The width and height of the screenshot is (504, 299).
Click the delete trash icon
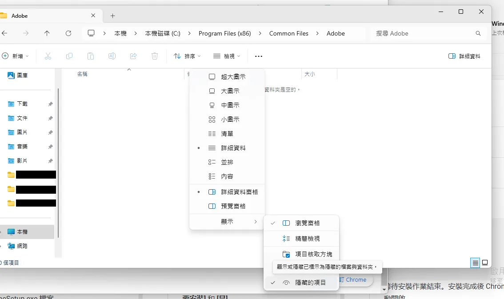155,56
